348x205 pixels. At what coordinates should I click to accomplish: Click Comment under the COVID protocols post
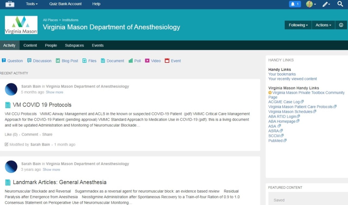(x=30, y=134)
